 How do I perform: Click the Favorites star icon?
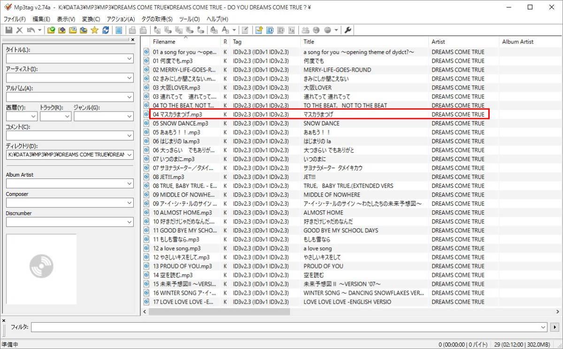pyautogui.click(x=94, y=30)
